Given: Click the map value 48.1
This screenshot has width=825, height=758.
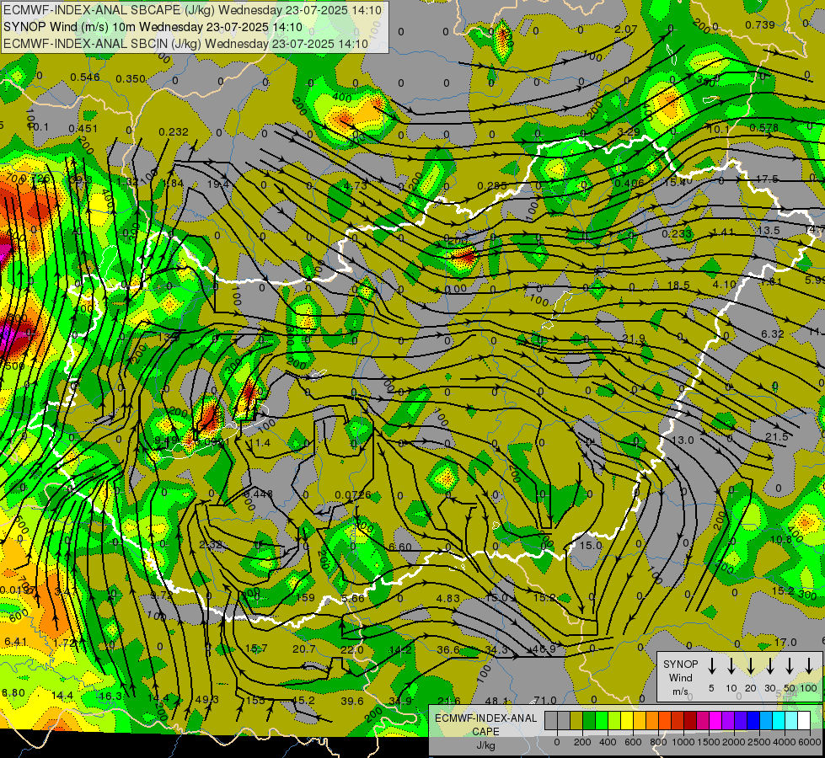Looking at the screenshot, I should point(496,701).
